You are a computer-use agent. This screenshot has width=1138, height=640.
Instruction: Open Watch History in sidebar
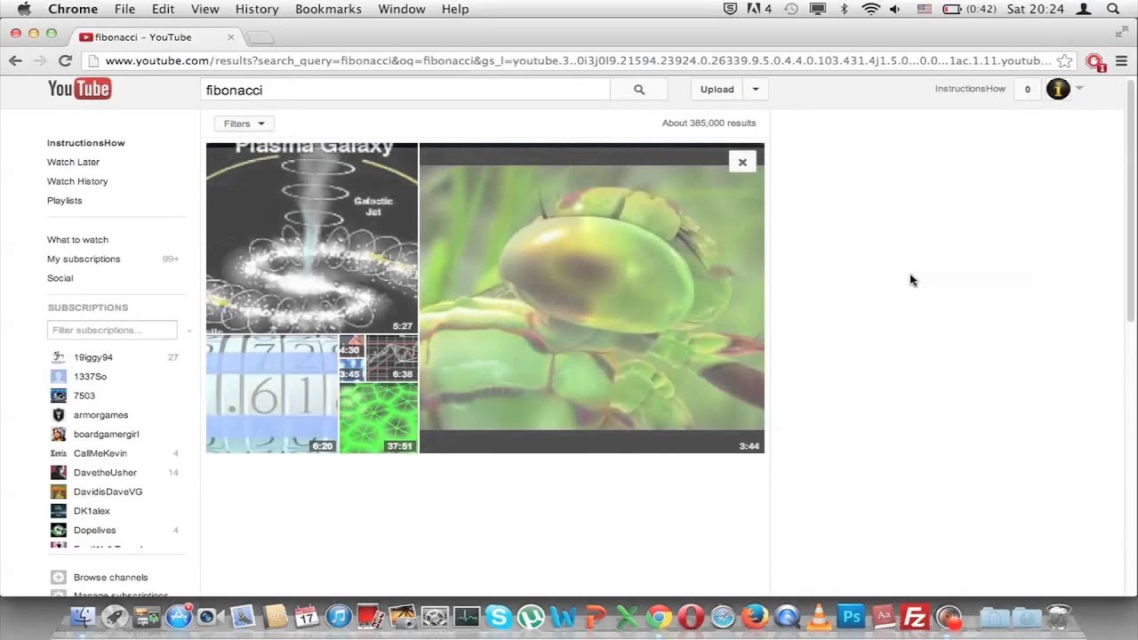(x=77, y=181)
